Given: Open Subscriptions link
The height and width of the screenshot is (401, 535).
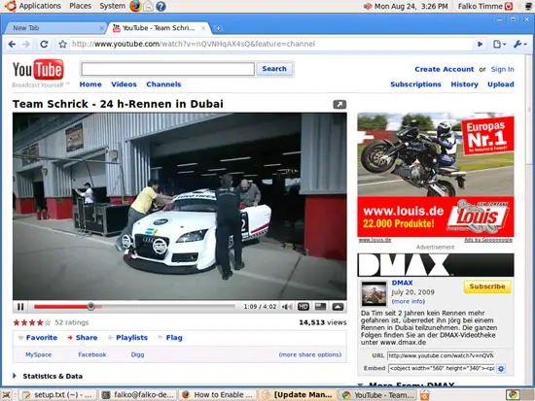Looking at the screenshot, I should coord(415,84).
